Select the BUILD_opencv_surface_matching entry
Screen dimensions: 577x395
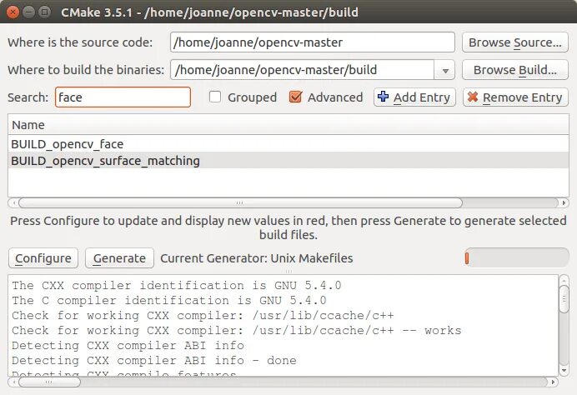(105, 160)
